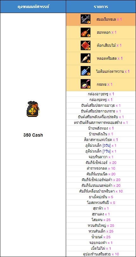Select the blue ice cream bar icon
The height and width of the screenshot is (257, 136).
pyautogui.click(x=85, y=71)
